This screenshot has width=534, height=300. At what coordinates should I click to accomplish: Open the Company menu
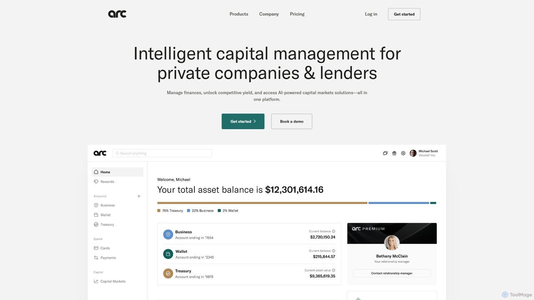tap(269, 14)
